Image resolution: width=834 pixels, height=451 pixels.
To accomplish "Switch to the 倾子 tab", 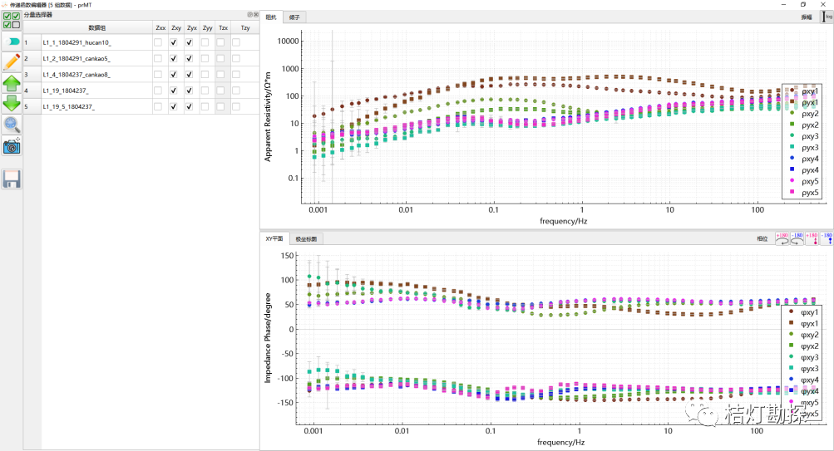I will click(x=294, y=17).
